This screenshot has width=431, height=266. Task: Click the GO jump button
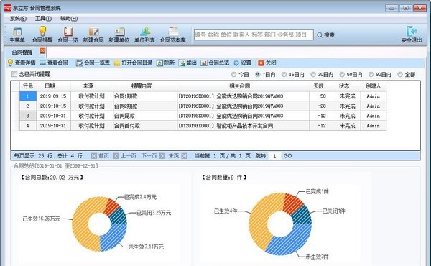tap(287, 156)
